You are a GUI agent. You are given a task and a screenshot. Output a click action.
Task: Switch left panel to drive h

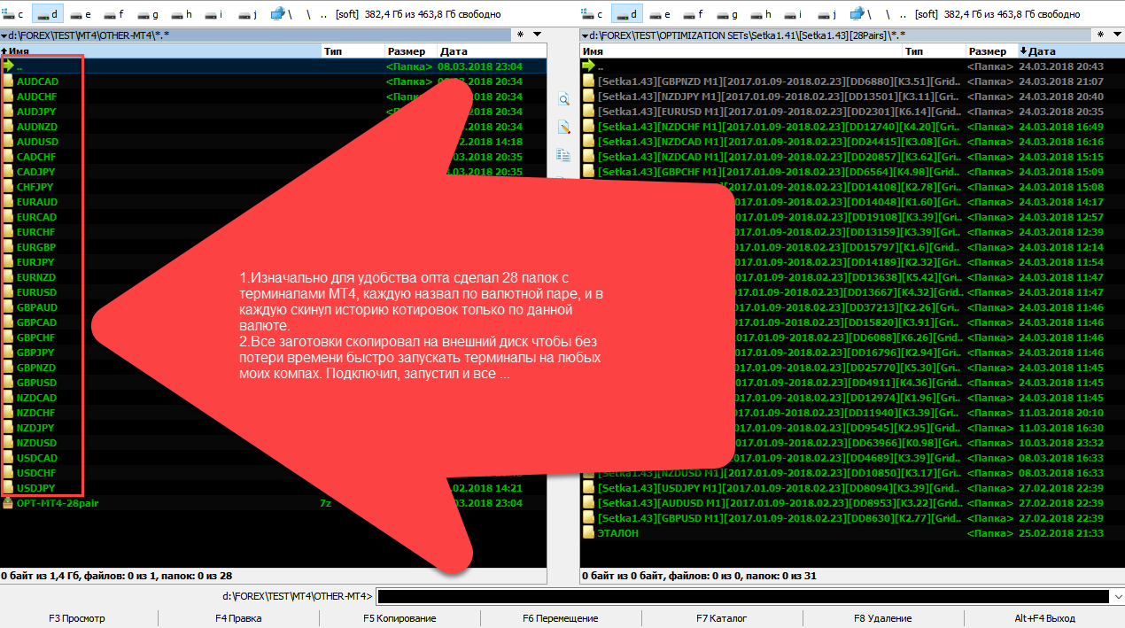182,13
